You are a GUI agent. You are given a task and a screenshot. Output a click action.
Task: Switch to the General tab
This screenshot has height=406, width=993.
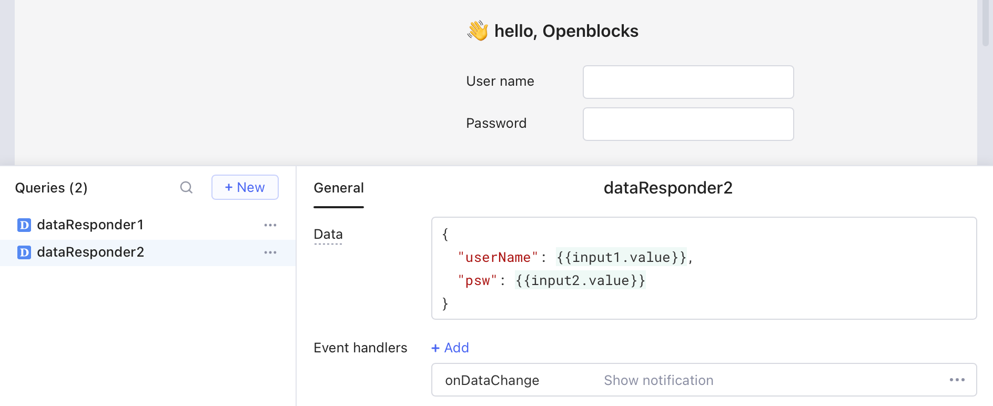tap(339, 188)
